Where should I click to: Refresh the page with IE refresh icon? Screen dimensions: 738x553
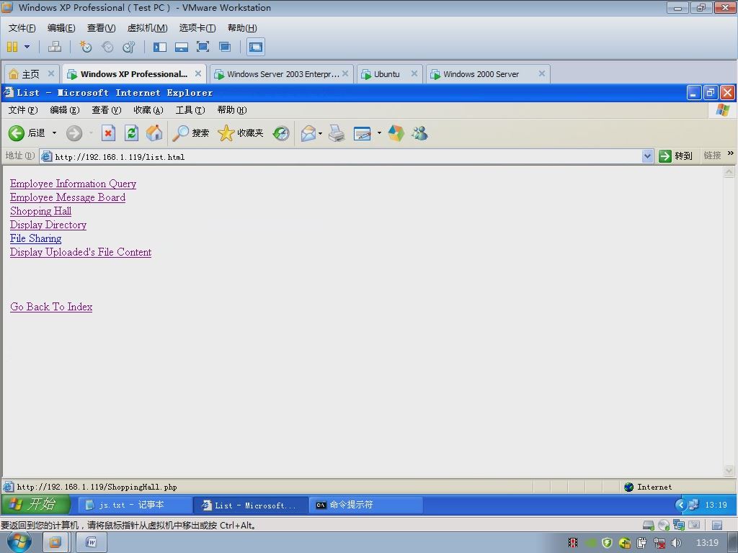(x=131, y=133)
